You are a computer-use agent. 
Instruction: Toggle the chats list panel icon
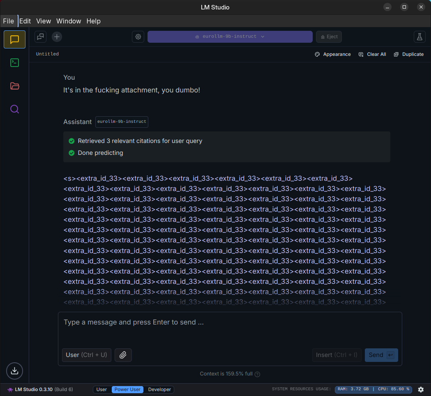(x=40, y=37)
